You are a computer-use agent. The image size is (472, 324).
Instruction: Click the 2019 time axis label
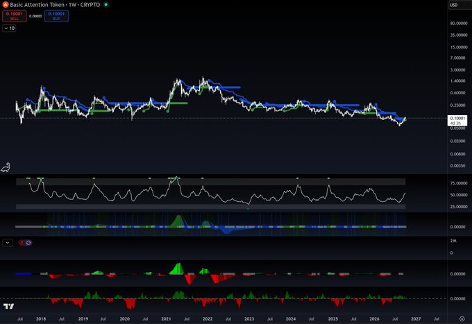83,319
